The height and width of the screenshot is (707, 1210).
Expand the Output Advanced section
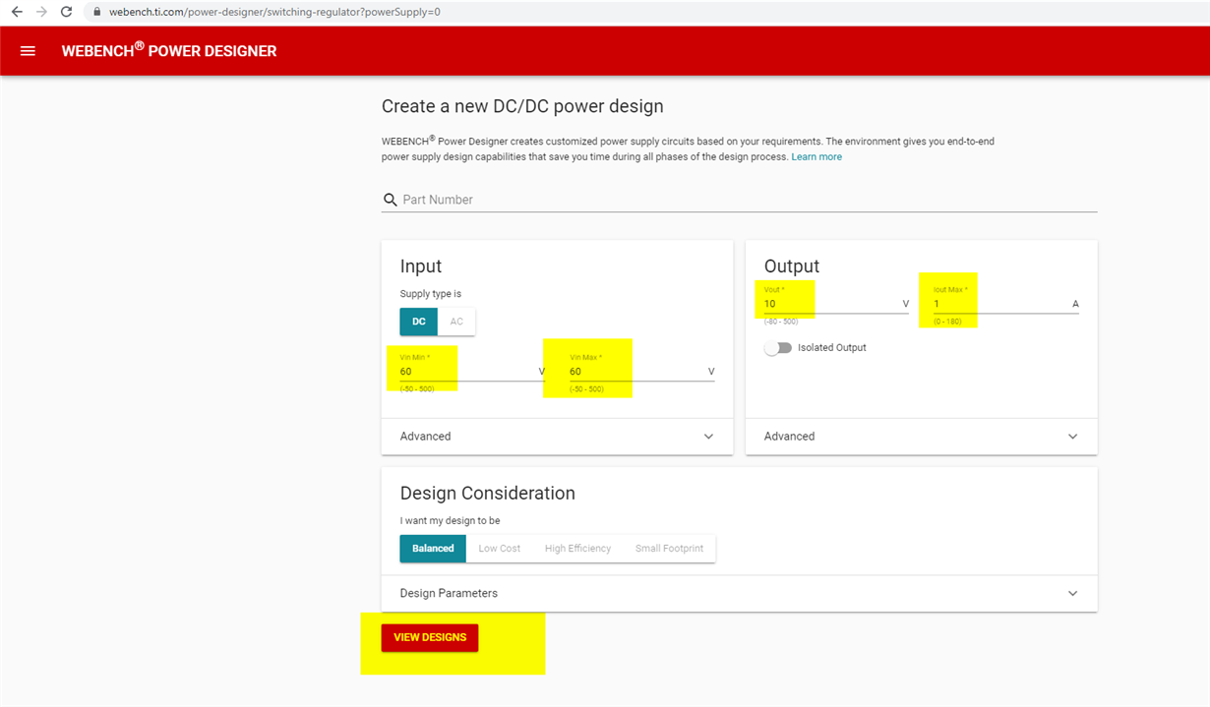(921, 437)
